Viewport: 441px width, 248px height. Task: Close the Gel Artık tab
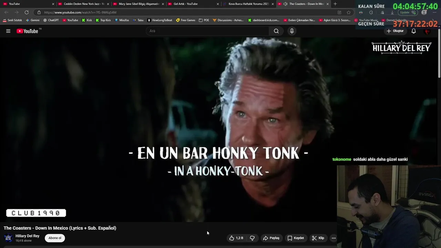click(218, 4)
